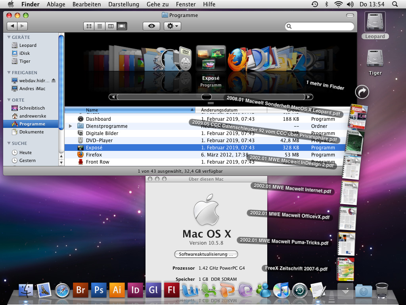Viewport: 406px width, 305px height.
Task: Open Finder from the Dock
Action: tap(26, 290)
